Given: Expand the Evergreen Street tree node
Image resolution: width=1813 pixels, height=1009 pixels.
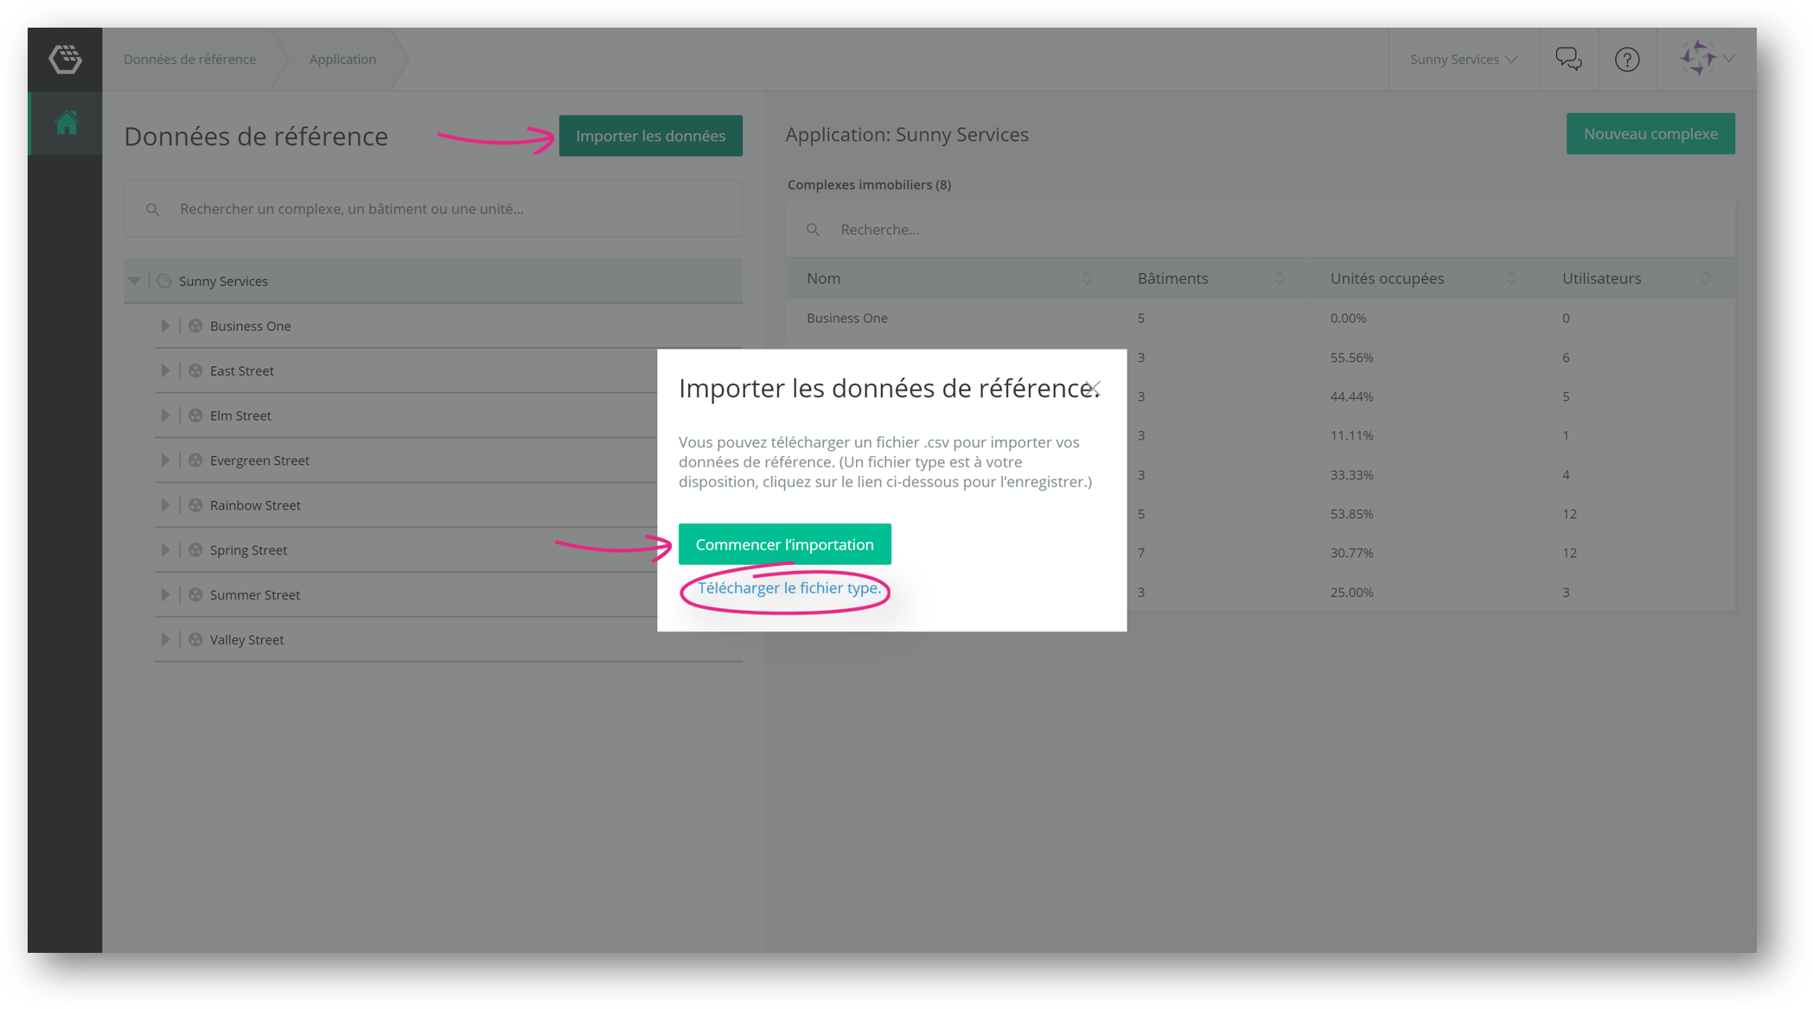Looking at the screenshot, I should tap(164, 460).
